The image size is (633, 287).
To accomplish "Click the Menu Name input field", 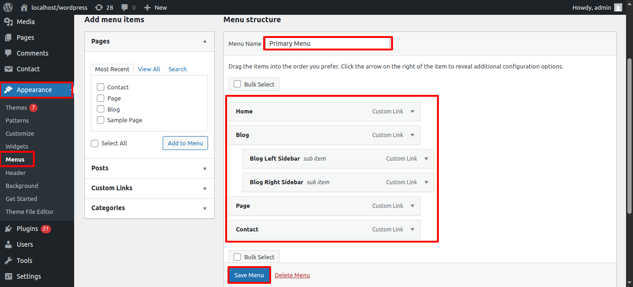I will click(x=328, y=44).
